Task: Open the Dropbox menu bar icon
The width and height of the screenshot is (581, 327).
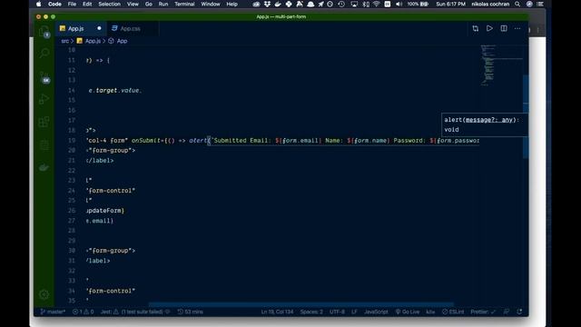Action: pos(267,4)
